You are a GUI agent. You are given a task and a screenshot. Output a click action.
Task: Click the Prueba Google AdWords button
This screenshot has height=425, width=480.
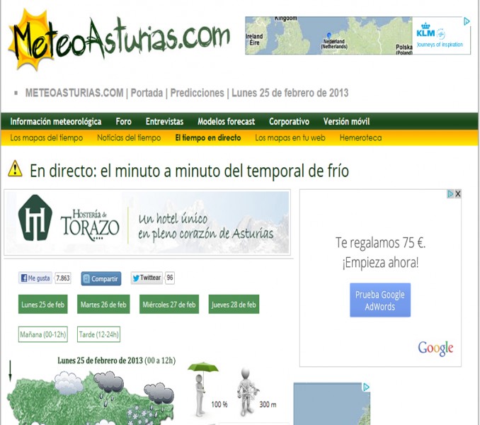pyautogui.click(x=379, y=300)
